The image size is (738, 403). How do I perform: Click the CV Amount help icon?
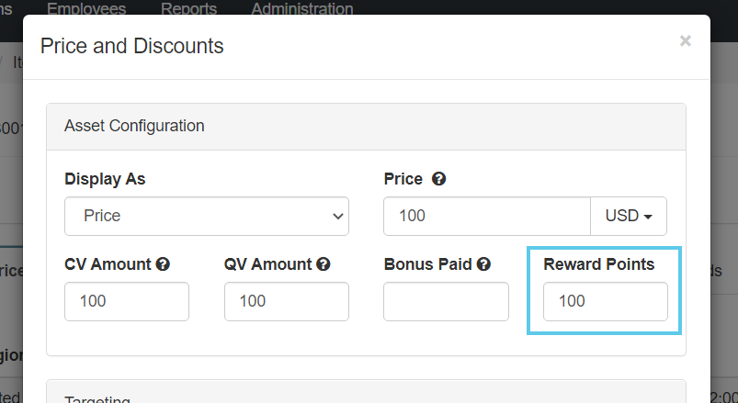coord(163,264)
